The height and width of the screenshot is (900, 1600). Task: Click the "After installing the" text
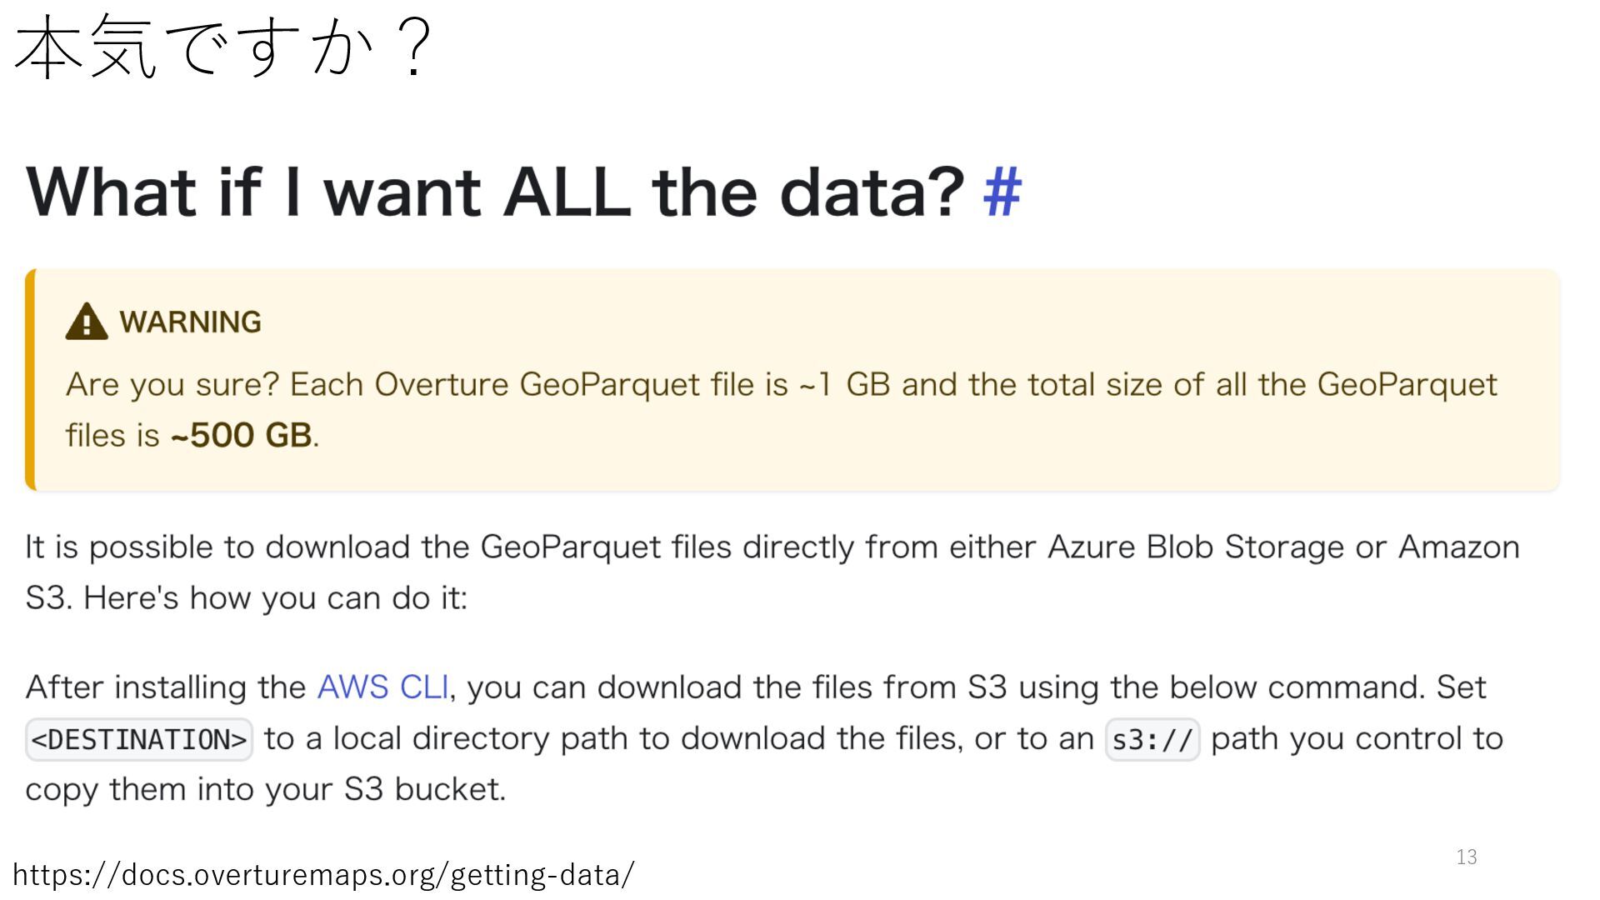tap(166, 687)
